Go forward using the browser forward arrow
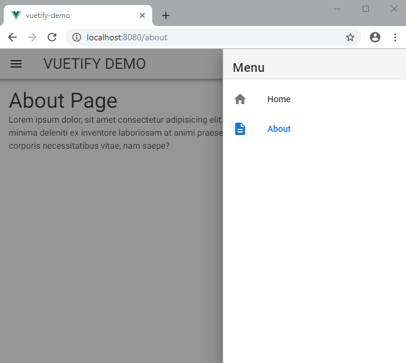 click(32, 37)
